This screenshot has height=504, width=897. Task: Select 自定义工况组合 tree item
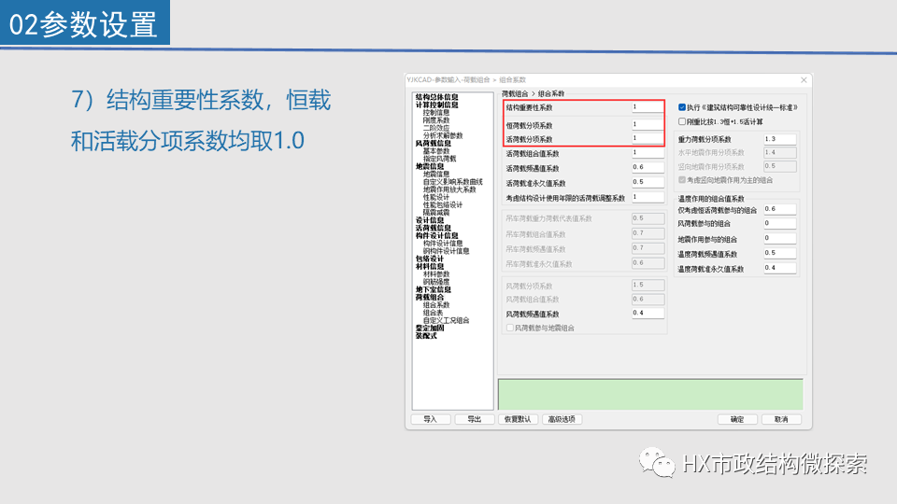coord(447,320)
